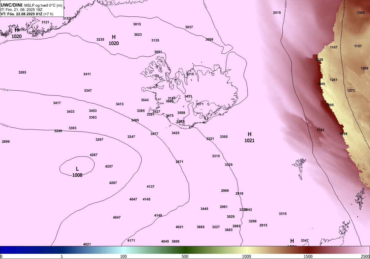The image size is (370, 259).
Task: Click the VT: Fös. 22.08.2025 01Z line
Action: 27,14
